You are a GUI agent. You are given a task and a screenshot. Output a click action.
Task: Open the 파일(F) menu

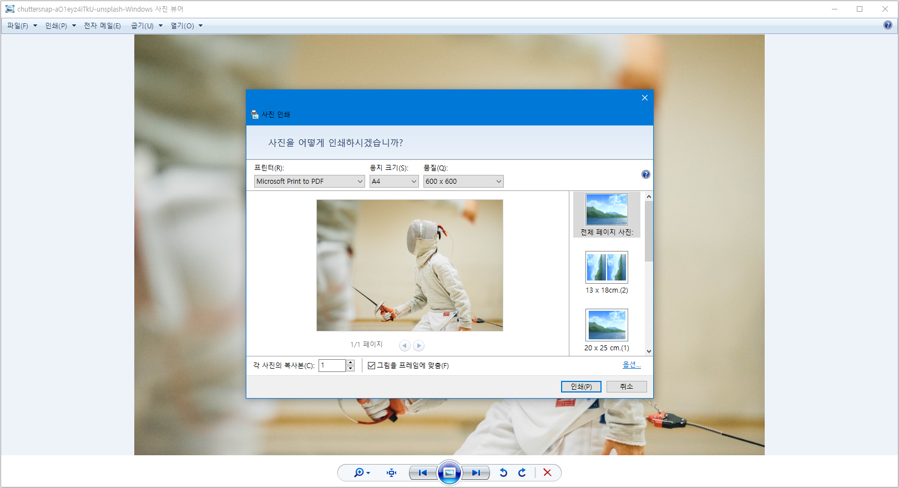pyautogui.click(x=22, y=26)
